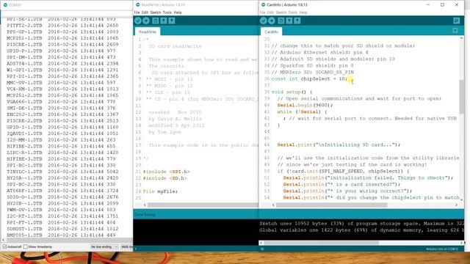Screen dimensions: 470x264
Task: Minimize the CardInfo Arduino window
Action: pyautogui.click(x=428, y=5)
